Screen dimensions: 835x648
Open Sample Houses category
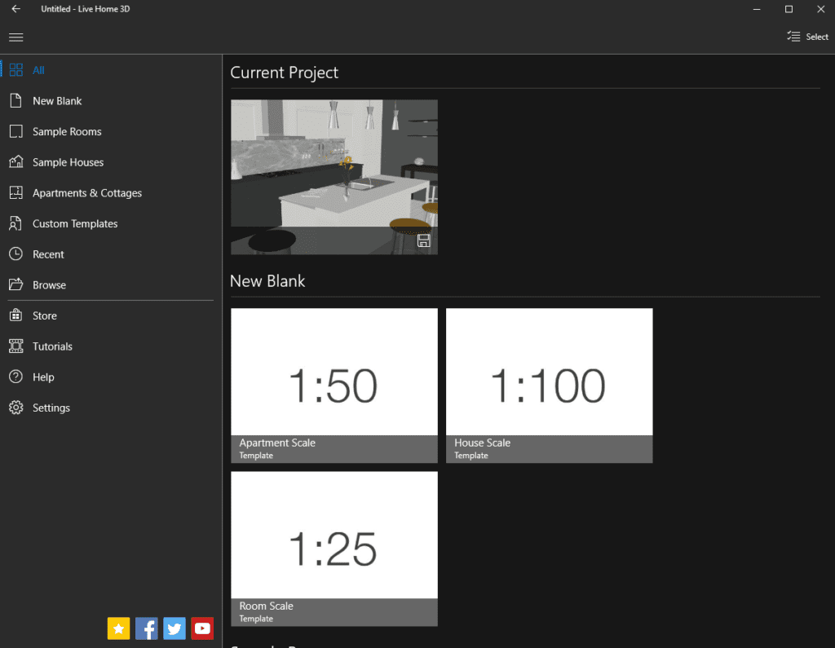[x=111, y=162]
